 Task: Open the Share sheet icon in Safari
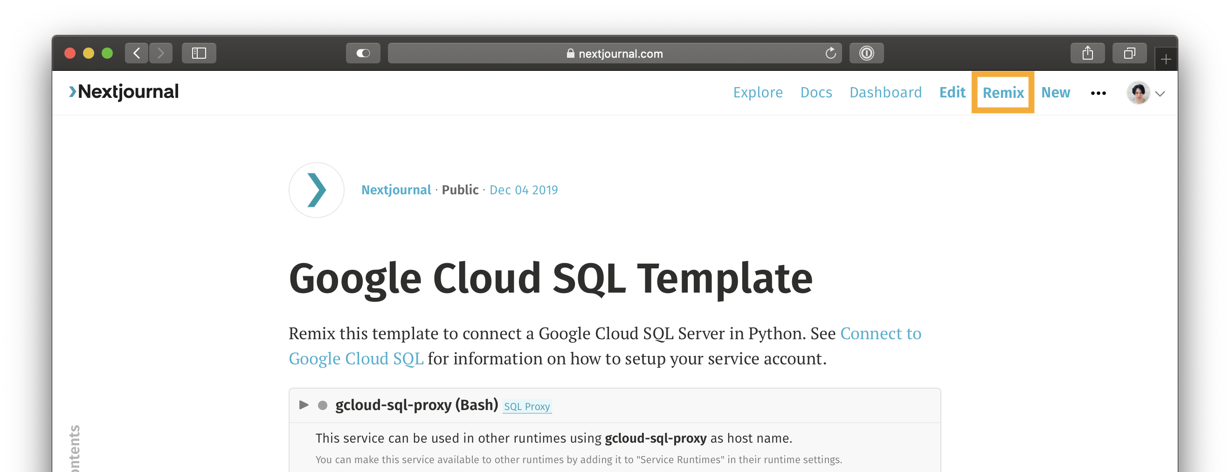[1087, 53]
